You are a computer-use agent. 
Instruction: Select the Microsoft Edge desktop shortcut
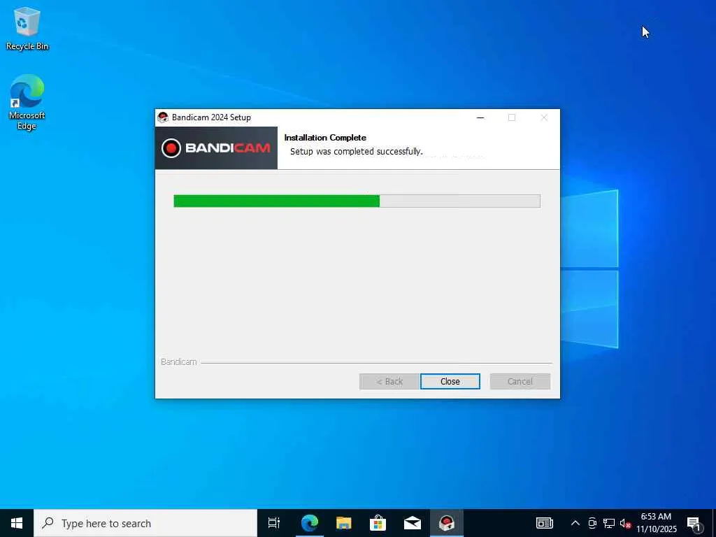(27, 102)
